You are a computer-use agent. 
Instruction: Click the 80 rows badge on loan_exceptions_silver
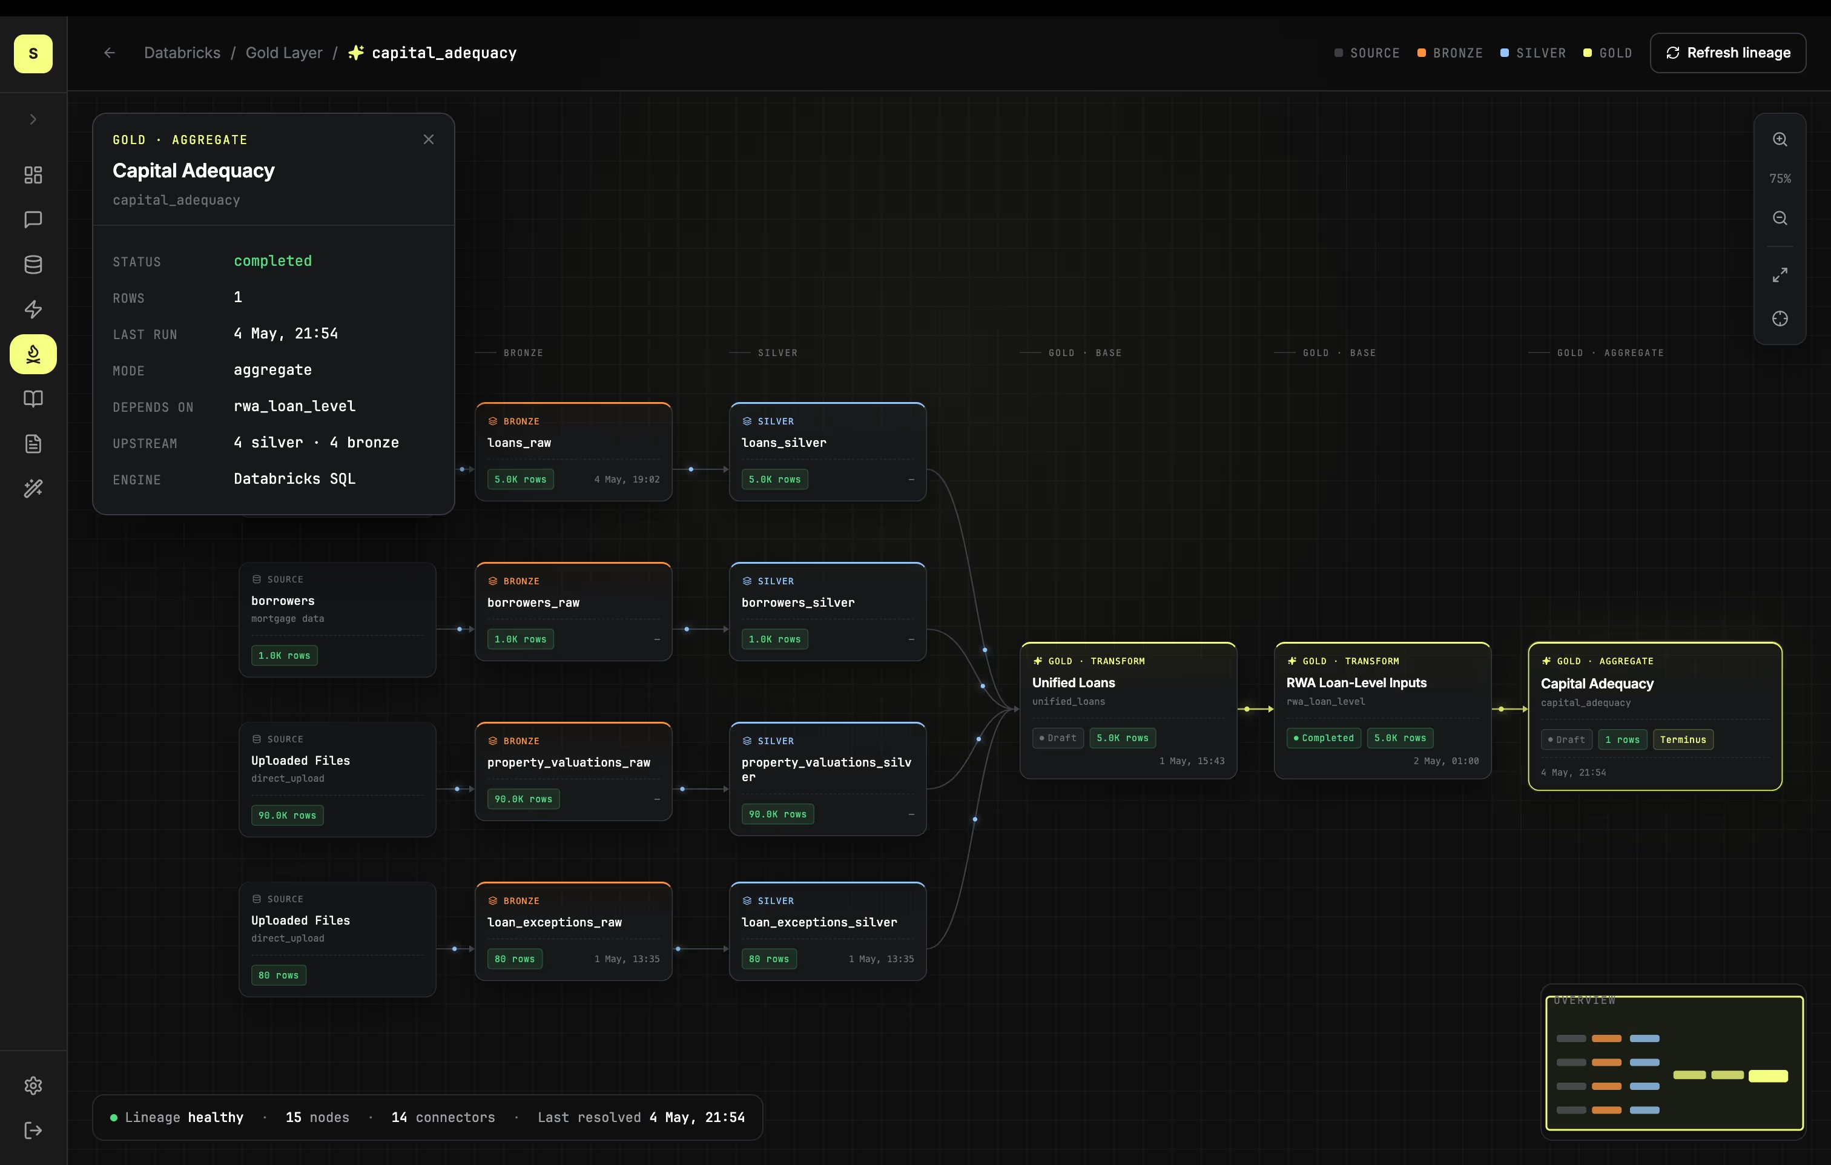coord(769,959)
